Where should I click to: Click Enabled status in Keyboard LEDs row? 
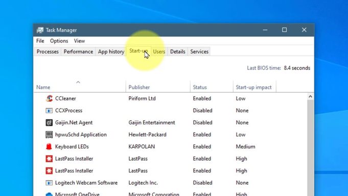202,147
